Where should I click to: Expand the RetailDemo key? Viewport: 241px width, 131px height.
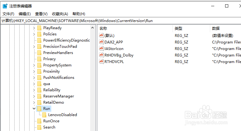34,102
